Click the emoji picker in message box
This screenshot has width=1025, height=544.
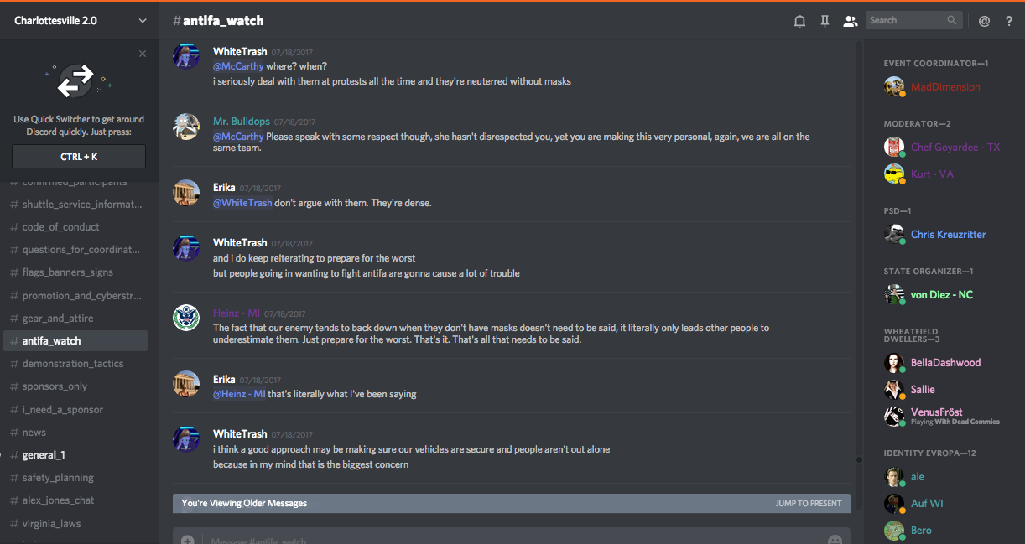click(835, 540)
